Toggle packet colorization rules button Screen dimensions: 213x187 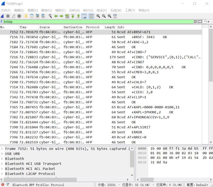point(91,16)
